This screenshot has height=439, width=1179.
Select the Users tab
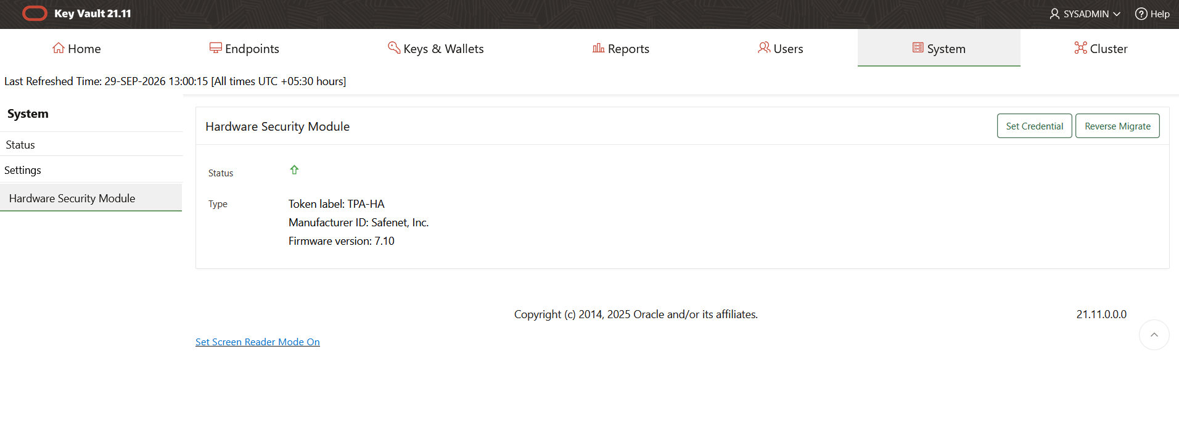(781, 48)
